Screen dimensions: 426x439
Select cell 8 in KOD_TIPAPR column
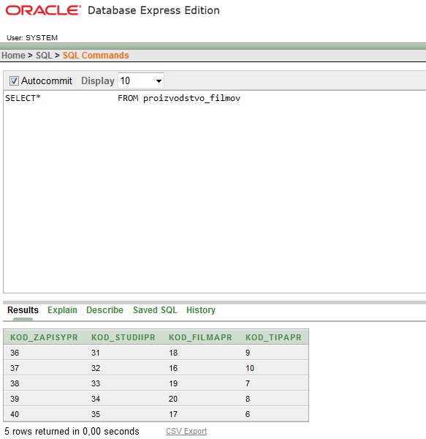point(248,399)
